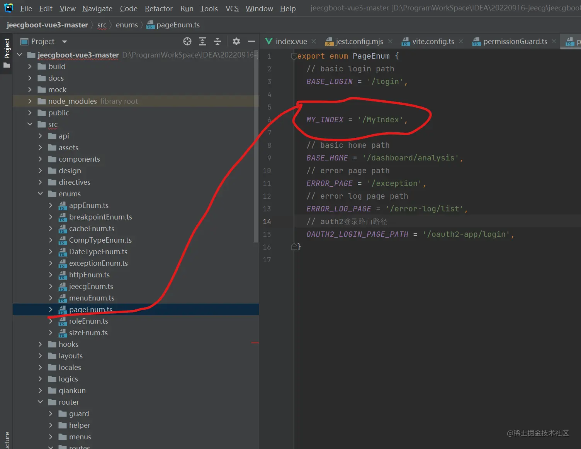Collapse the enums folder

[41, 194]
